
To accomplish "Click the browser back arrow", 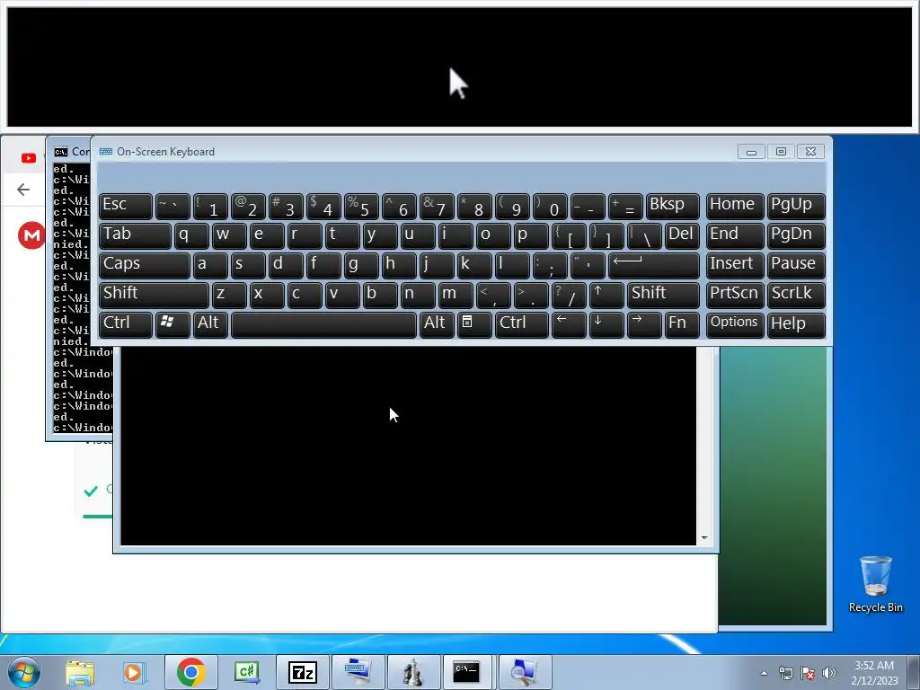I will (23, 190).
